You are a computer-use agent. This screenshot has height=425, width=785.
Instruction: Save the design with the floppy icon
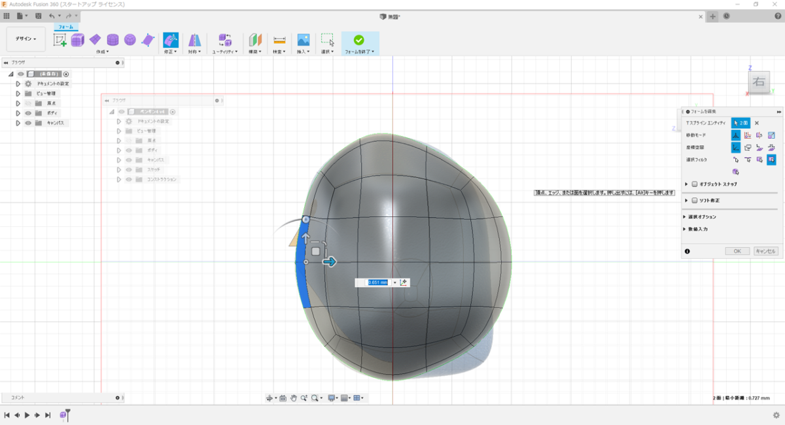[x=39, y=16]
